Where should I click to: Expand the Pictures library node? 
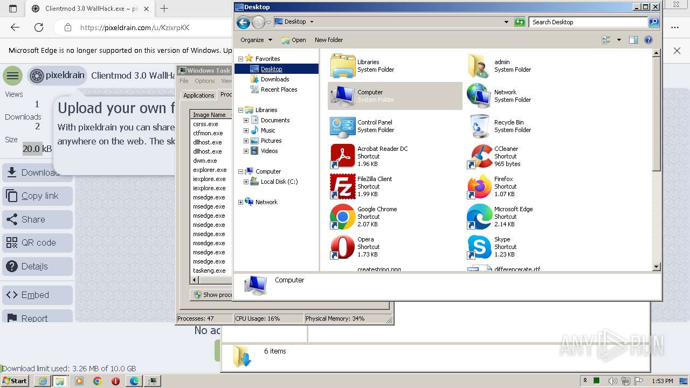click(x=246, y=141)
